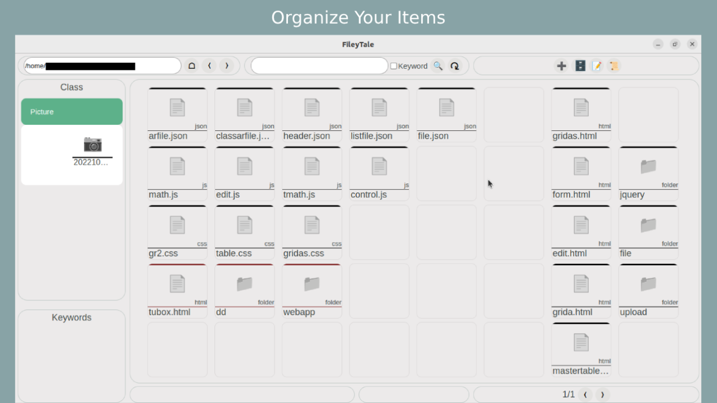Screen dimensions: 717x403
Task: Select classarfile.json file tile
Action: [x=244, y=115]
